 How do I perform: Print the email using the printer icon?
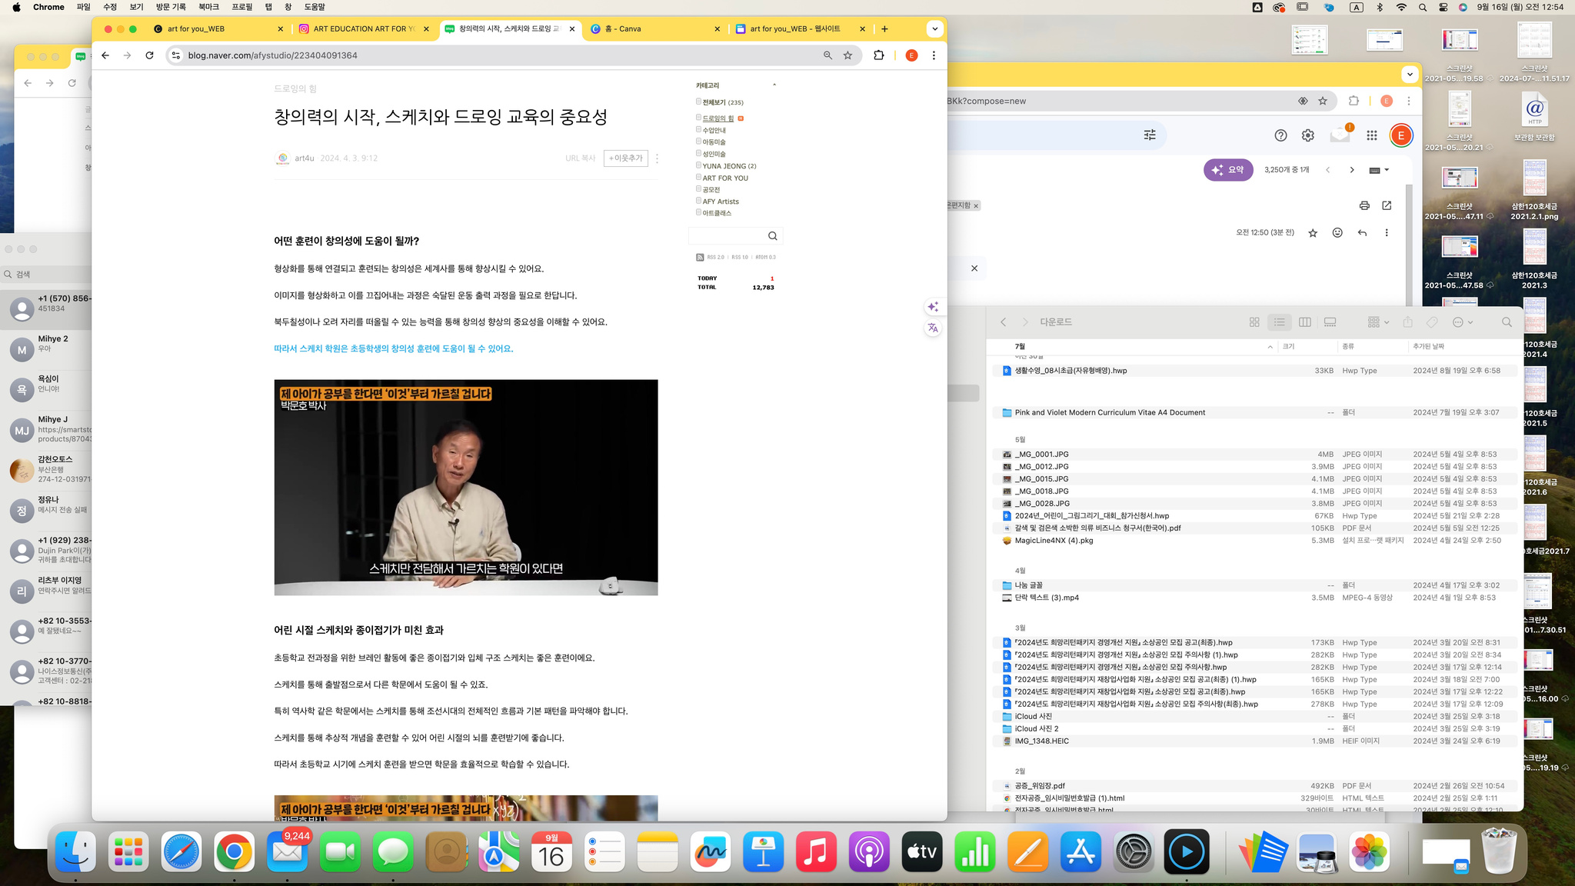[1364, 205]
